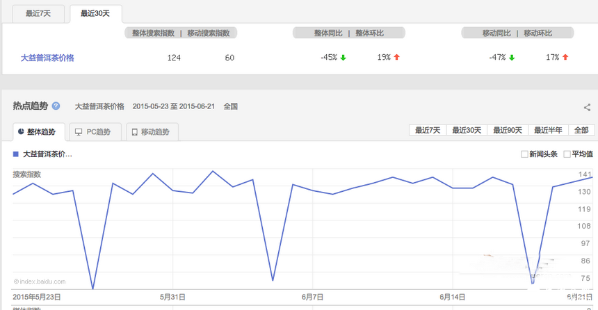
Task: Click the -45% year-over-year value
Action: pos(329,58)
